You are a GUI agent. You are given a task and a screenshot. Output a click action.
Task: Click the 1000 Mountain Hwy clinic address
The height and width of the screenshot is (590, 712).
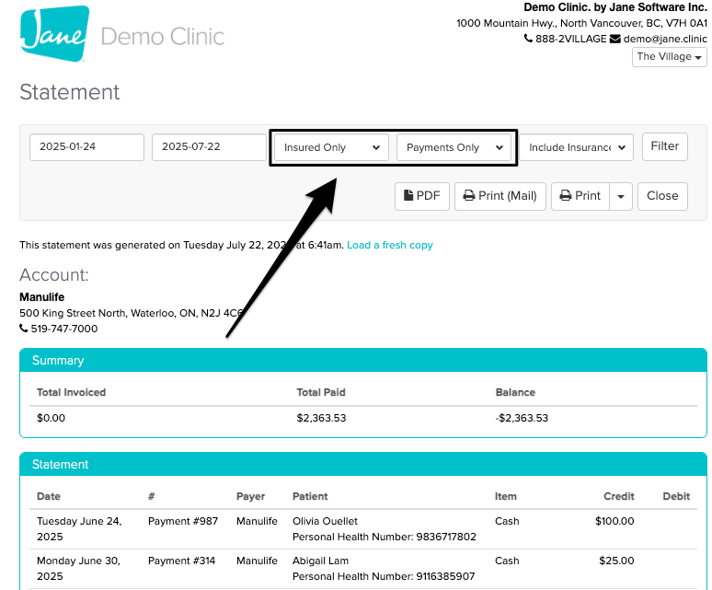581,23
